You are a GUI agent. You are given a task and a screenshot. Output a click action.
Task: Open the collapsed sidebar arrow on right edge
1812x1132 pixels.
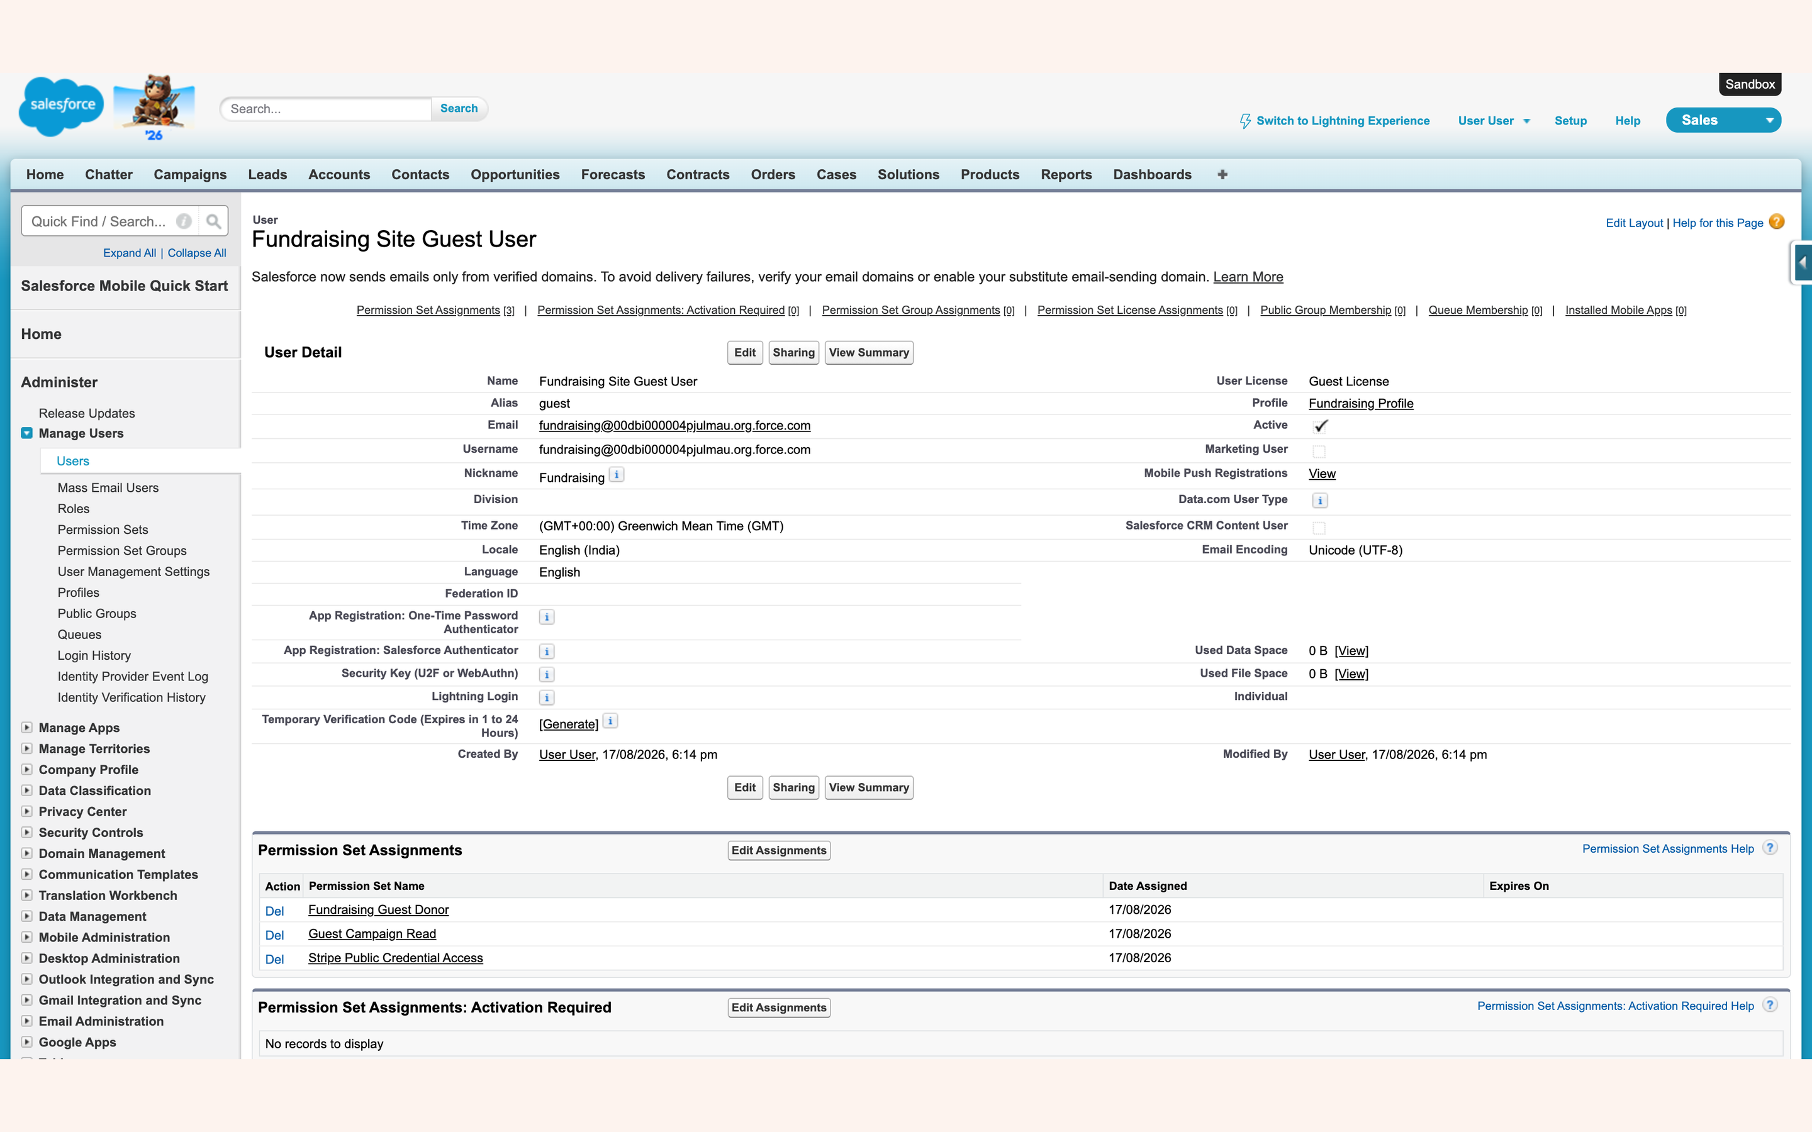pyautogui.click(x=1803, y=263)
